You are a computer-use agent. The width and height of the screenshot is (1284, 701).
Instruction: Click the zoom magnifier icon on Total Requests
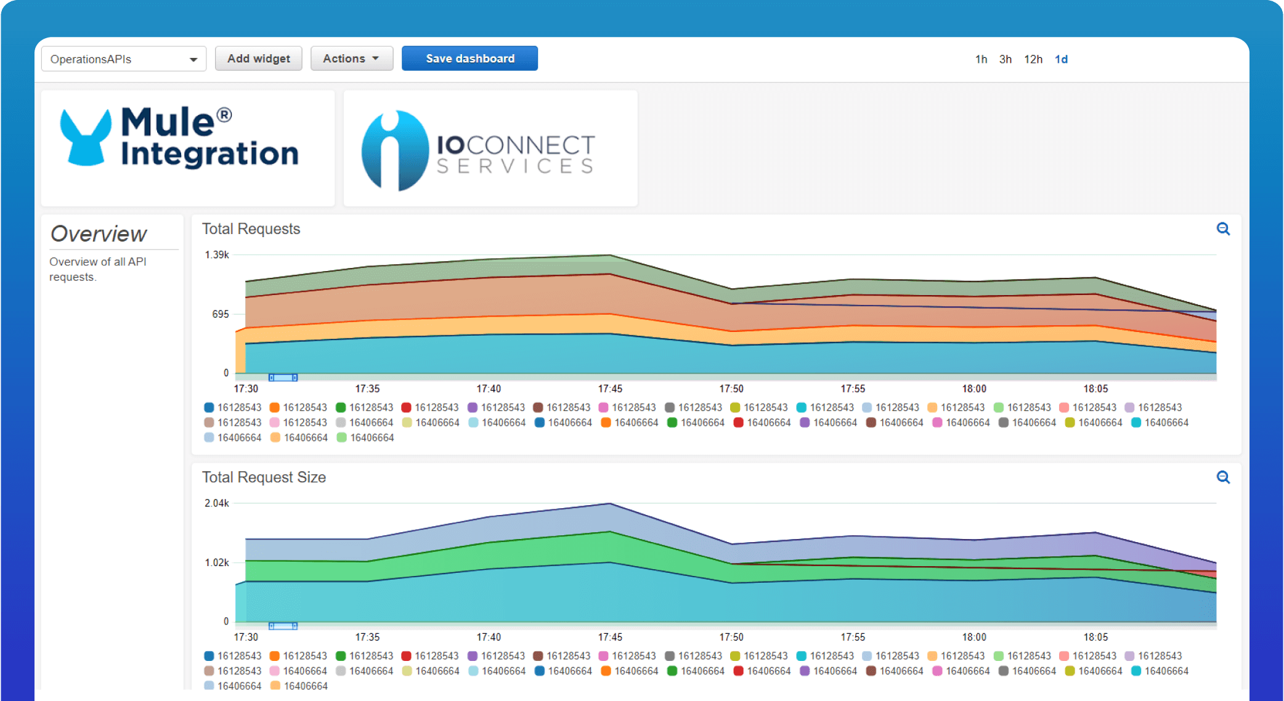click(1223, 229)
